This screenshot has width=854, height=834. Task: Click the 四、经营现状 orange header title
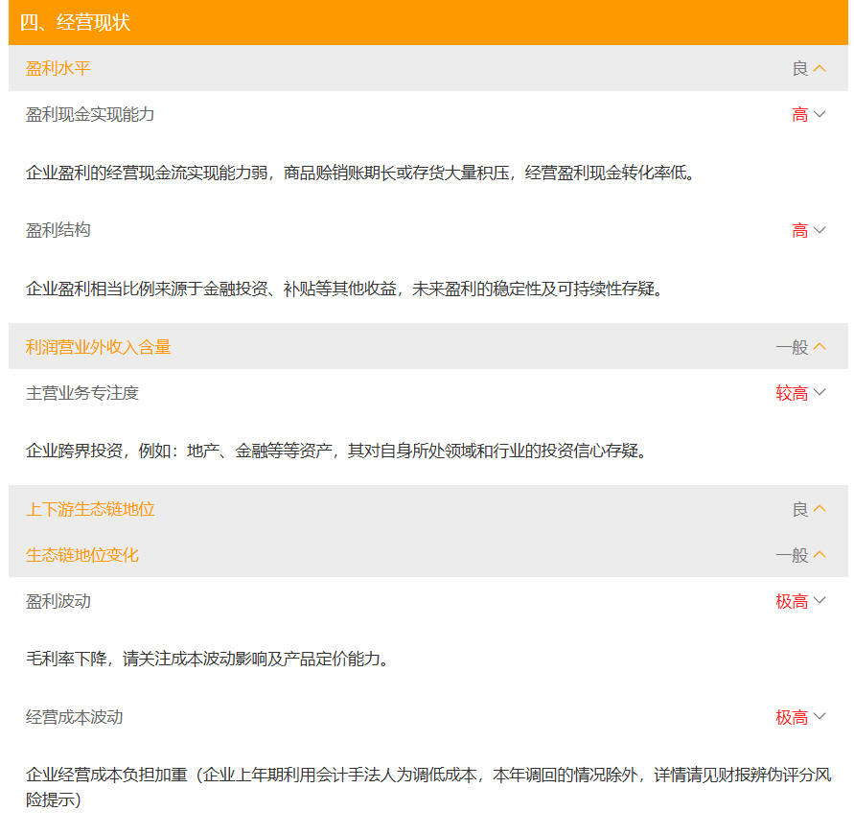[x=75, y=22]
